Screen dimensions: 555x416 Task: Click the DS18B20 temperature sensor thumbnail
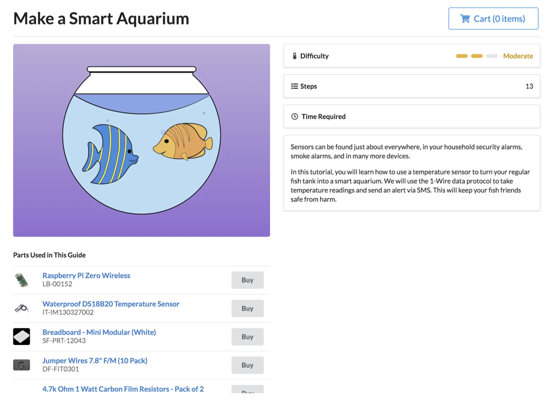point(22,308)
